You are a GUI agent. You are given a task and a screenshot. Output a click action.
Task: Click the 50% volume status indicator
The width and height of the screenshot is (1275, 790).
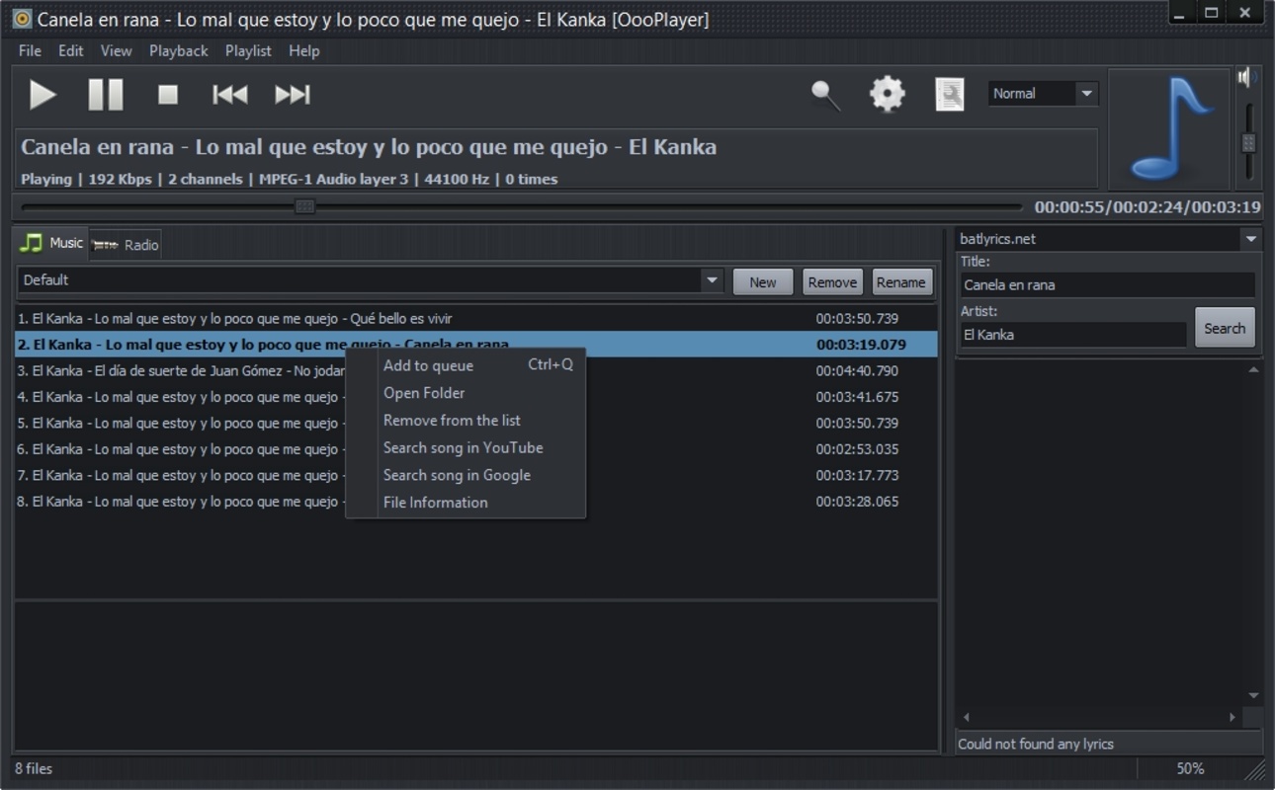pos(1190,768)
